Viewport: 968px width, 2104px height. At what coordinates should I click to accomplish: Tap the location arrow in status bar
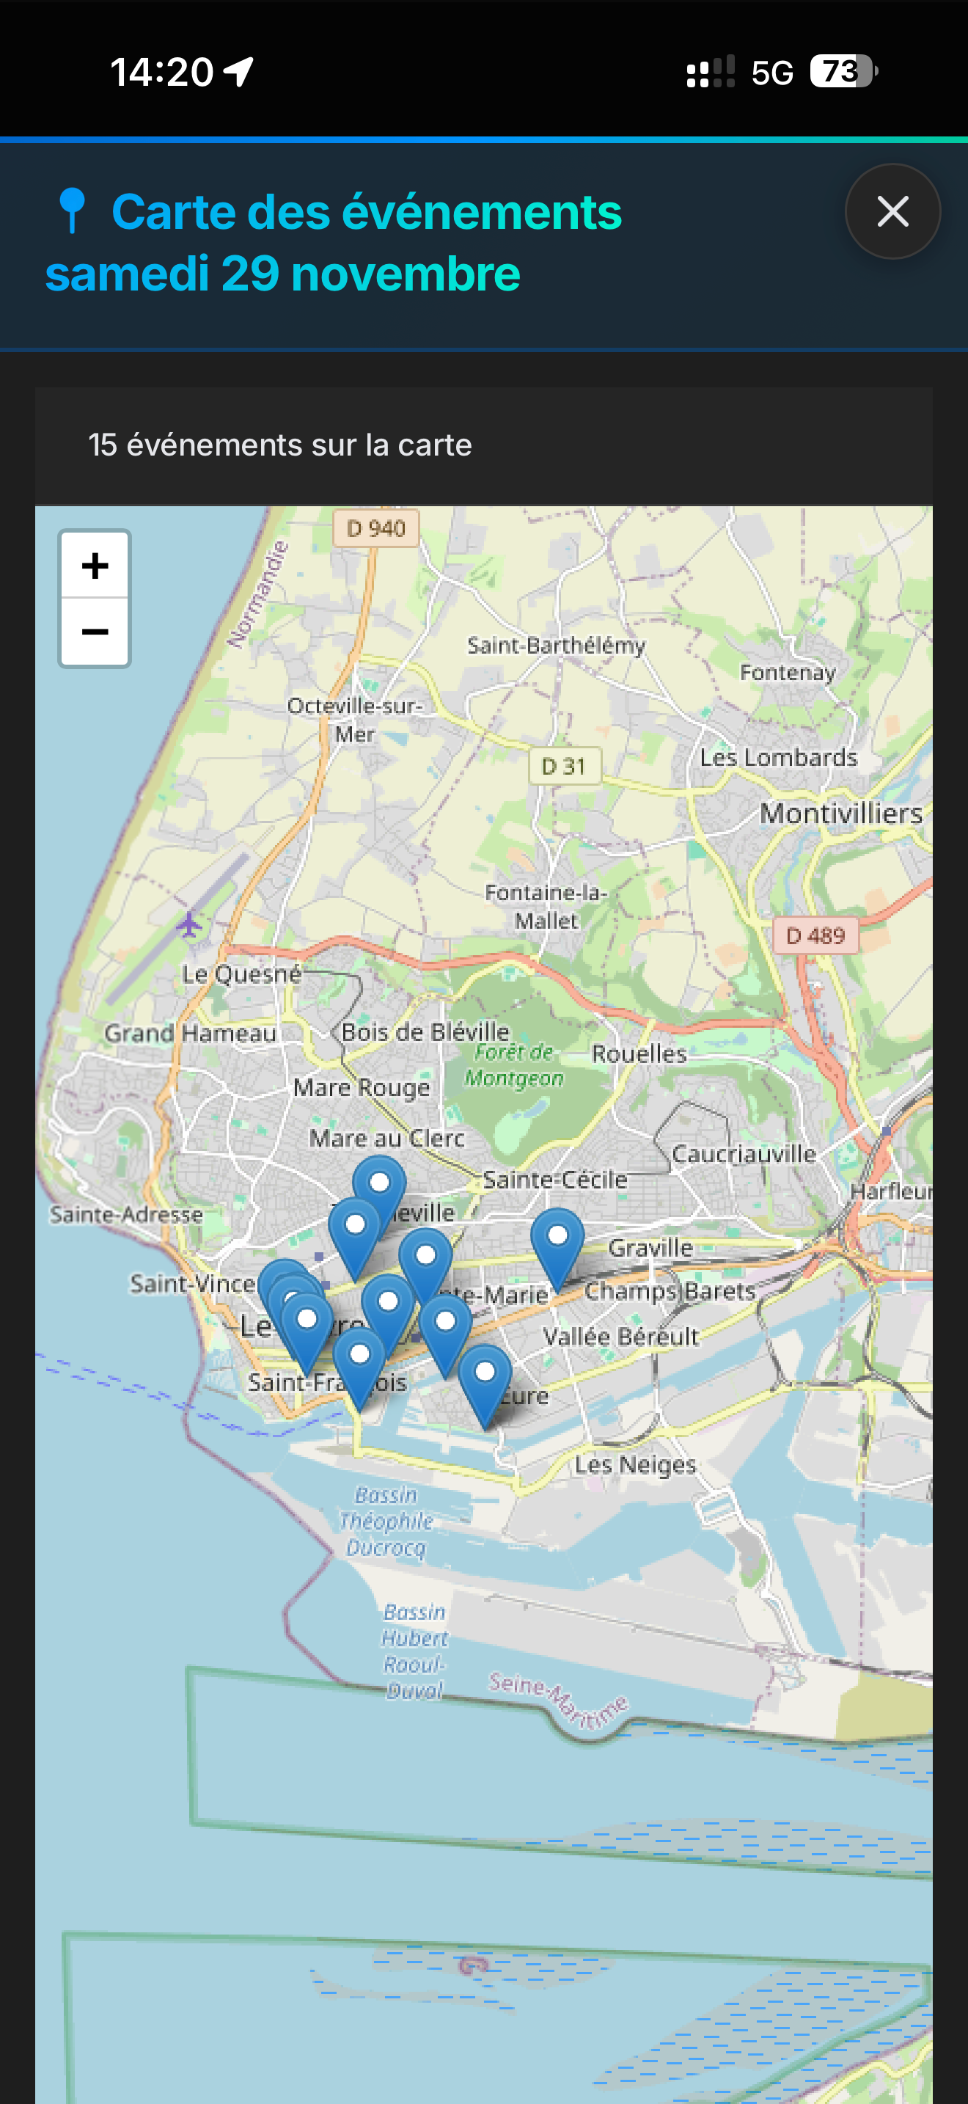(238, 72)
